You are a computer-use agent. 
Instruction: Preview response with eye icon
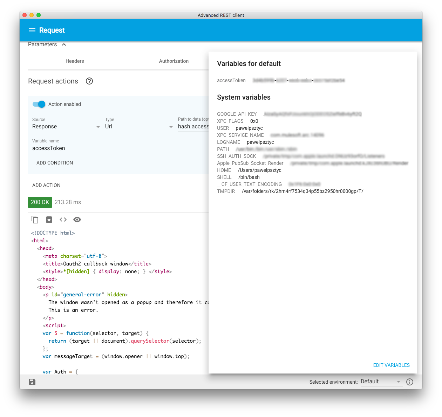(x=77, y=220)
